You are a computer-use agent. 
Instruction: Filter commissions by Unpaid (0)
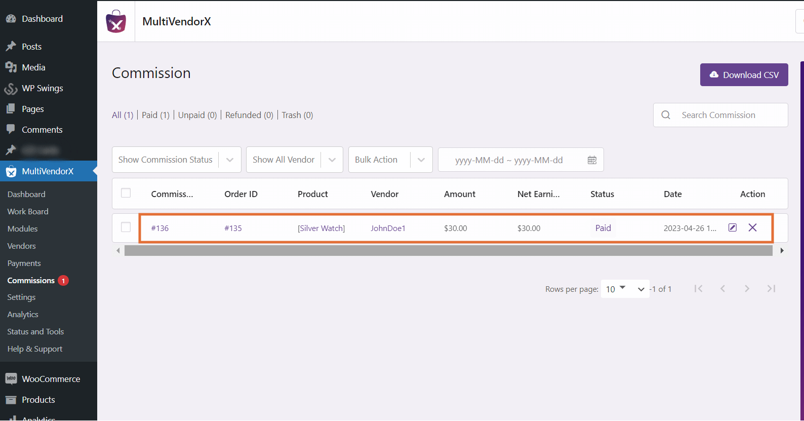197,115
